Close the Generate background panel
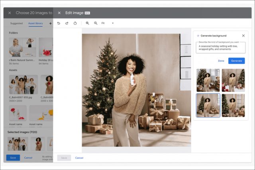 243,35
